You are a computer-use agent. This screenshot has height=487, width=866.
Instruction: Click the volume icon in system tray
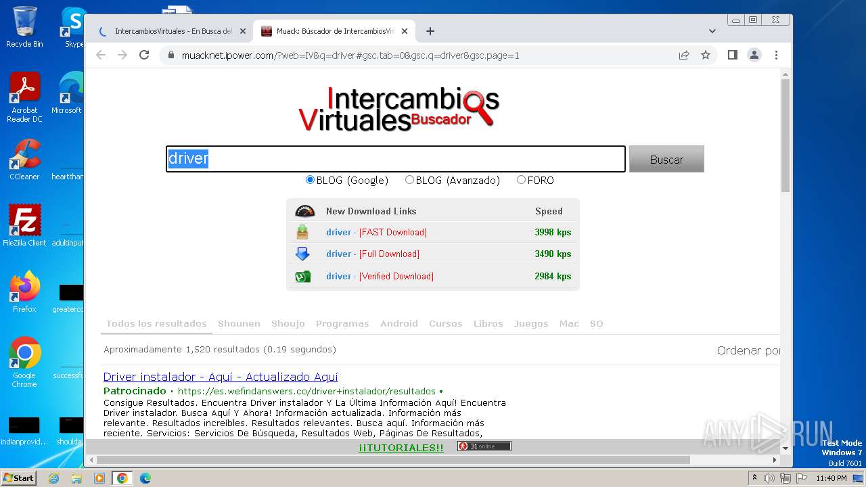(769, 478)
